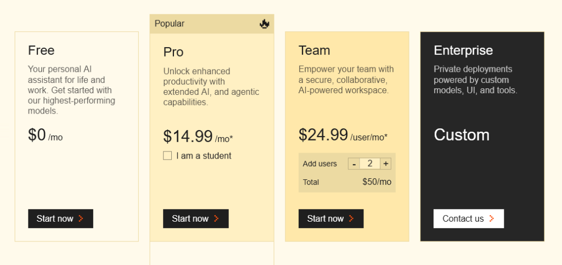Click the flame icon in Popular banner
The height and width of the screenshot is (265, 562).
[265, 24]
